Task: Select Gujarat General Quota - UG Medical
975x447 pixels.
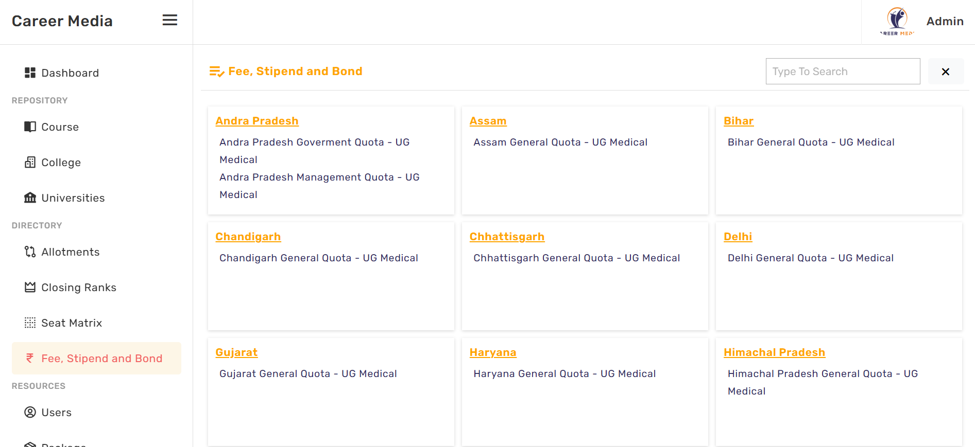Action: coord(307,374)
